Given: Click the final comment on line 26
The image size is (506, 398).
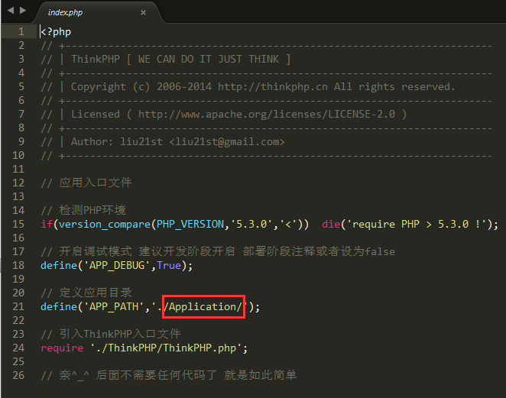Looking at the screenshot, I should coord(169,375).
